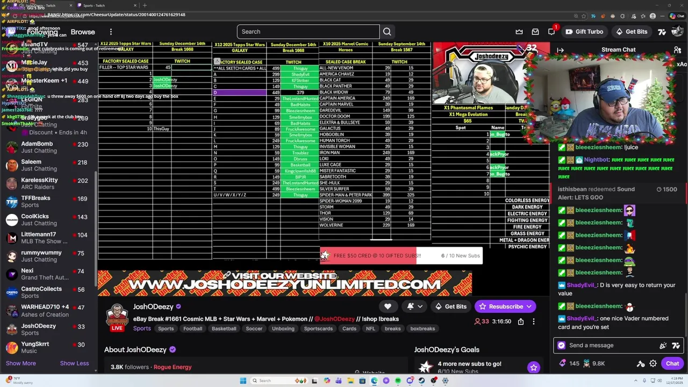Image resolution: width=688 pixels, height=387 pixels.
Task: Open Following page in top navigation
Action: (42, 32)
